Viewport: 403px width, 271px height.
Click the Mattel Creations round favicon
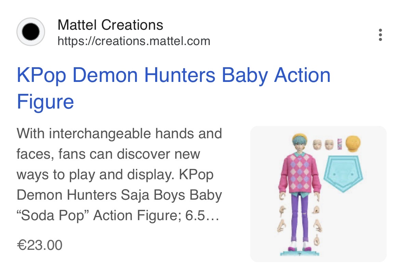pos(31,32)
